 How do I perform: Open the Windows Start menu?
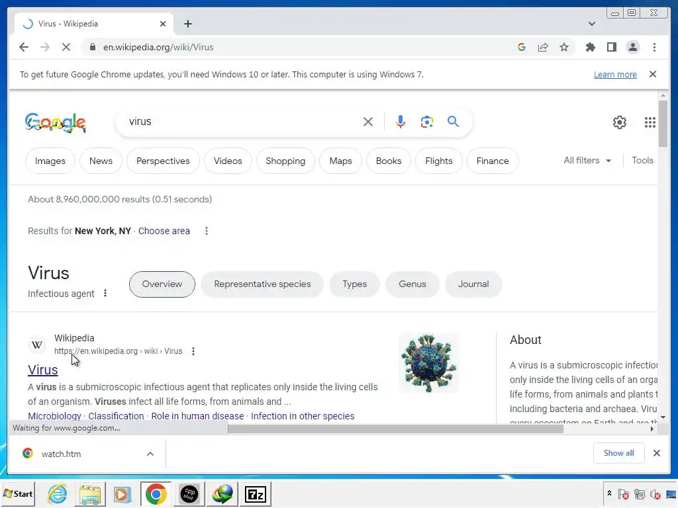pyautogui.click(x=18, y=493)
